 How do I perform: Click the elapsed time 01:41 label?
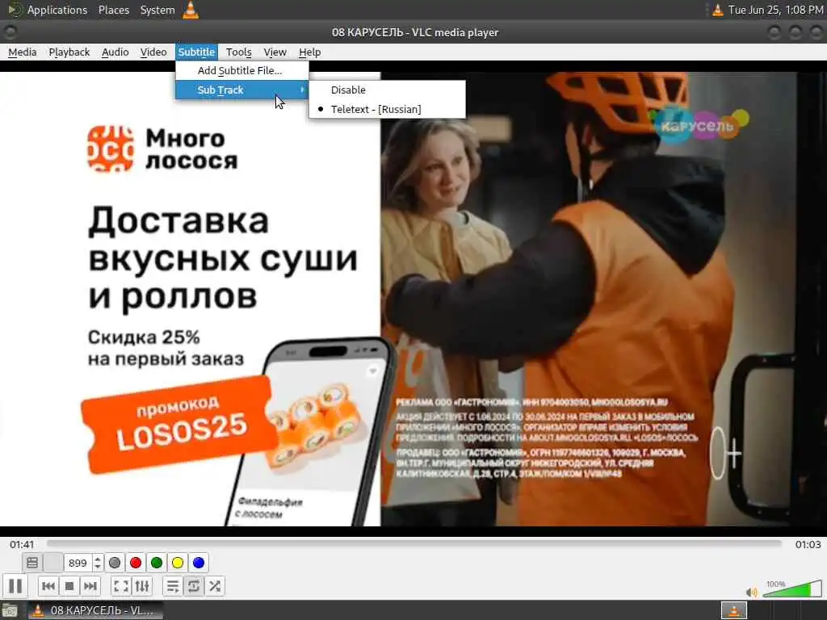click(22, 544)
